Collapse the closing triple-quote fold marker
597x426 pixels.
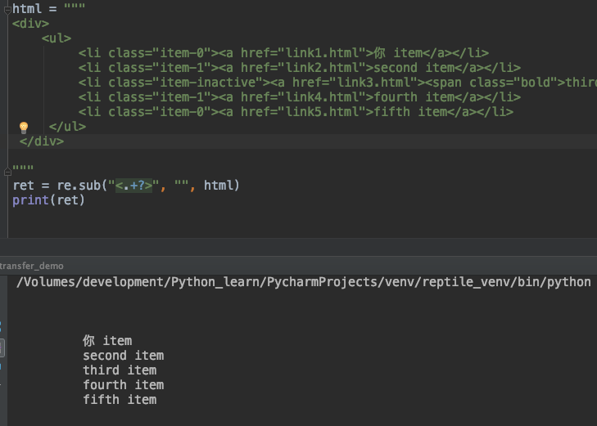(x=7, y=173)
